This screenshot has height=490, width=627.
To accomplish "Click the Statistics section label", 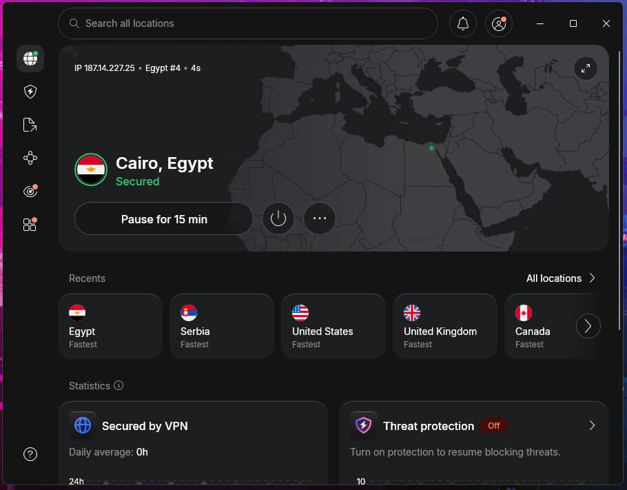I will pos(90,386).
